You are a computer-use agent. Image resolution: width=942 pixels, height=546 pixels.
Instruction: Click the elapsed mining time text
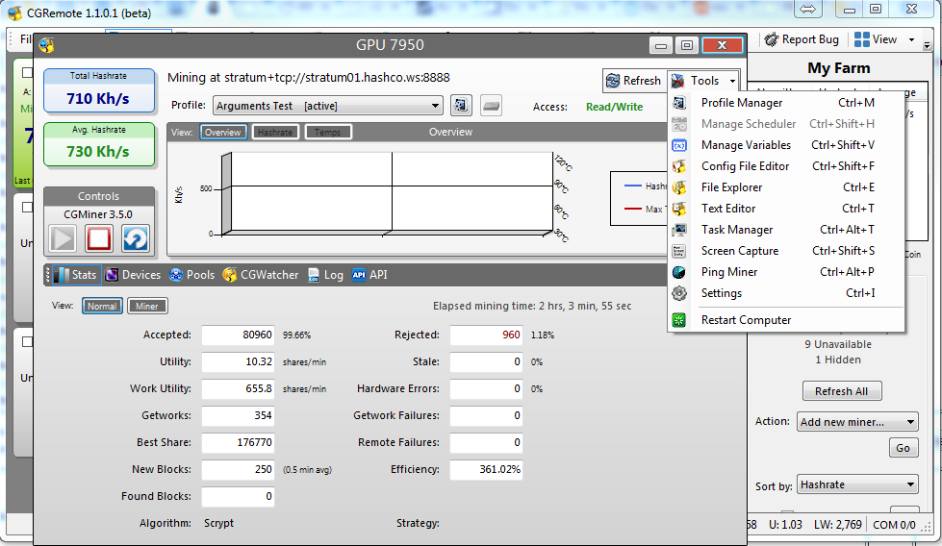[532, 306]
